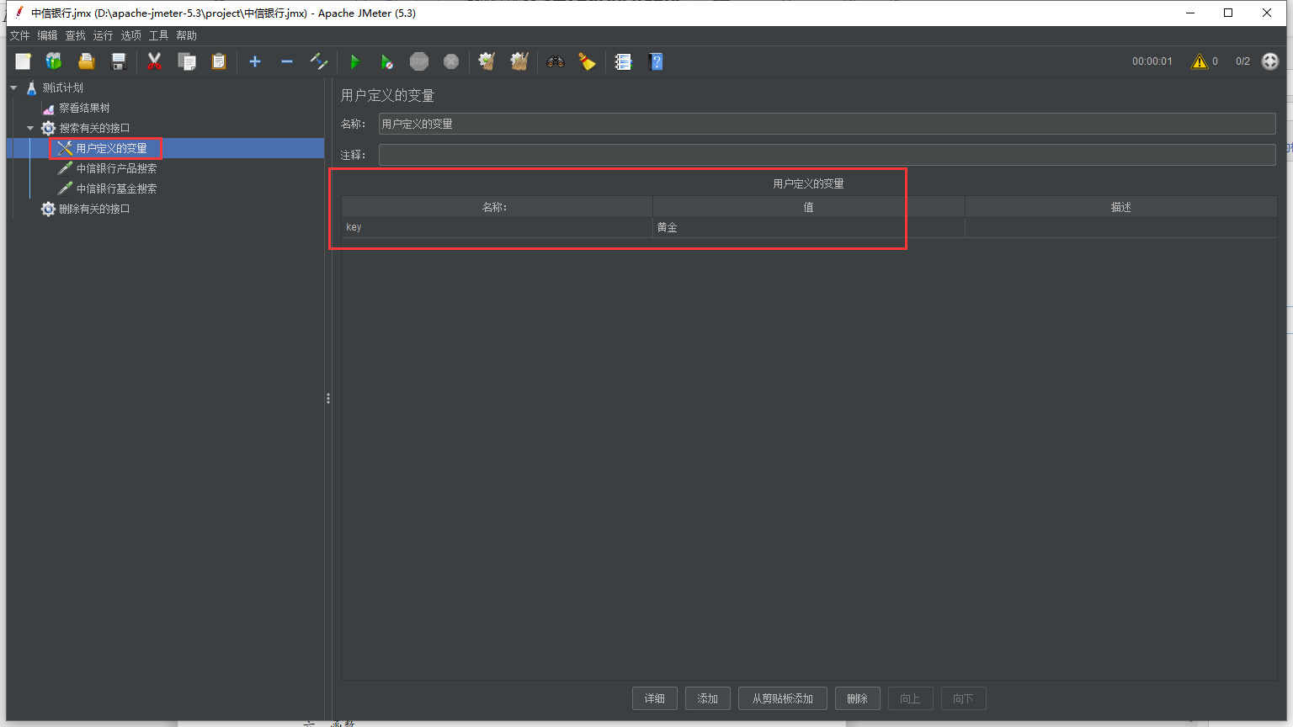This screenshot has width=1293, height=727.
Task: Collapse all nodes with minus icon
Action: tap(287, 61)
